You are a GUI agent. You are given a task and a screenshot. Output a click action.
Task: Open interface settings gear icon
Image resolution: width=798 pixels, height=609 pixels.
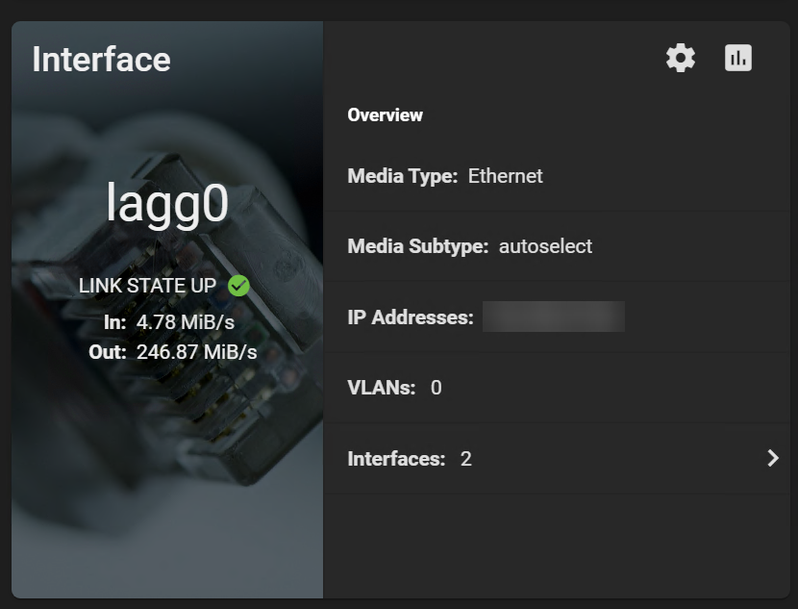[681, 58]
